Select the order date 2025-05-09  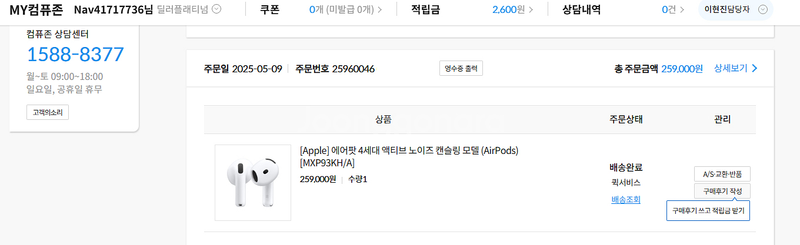point(257,69)
